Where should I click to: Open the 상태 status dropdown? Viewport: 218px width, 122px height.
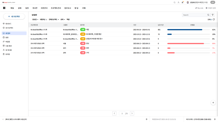click(63, 20)
